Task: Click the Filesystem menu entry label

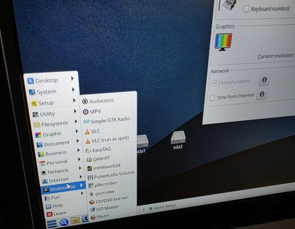Action: coord(54,124)
